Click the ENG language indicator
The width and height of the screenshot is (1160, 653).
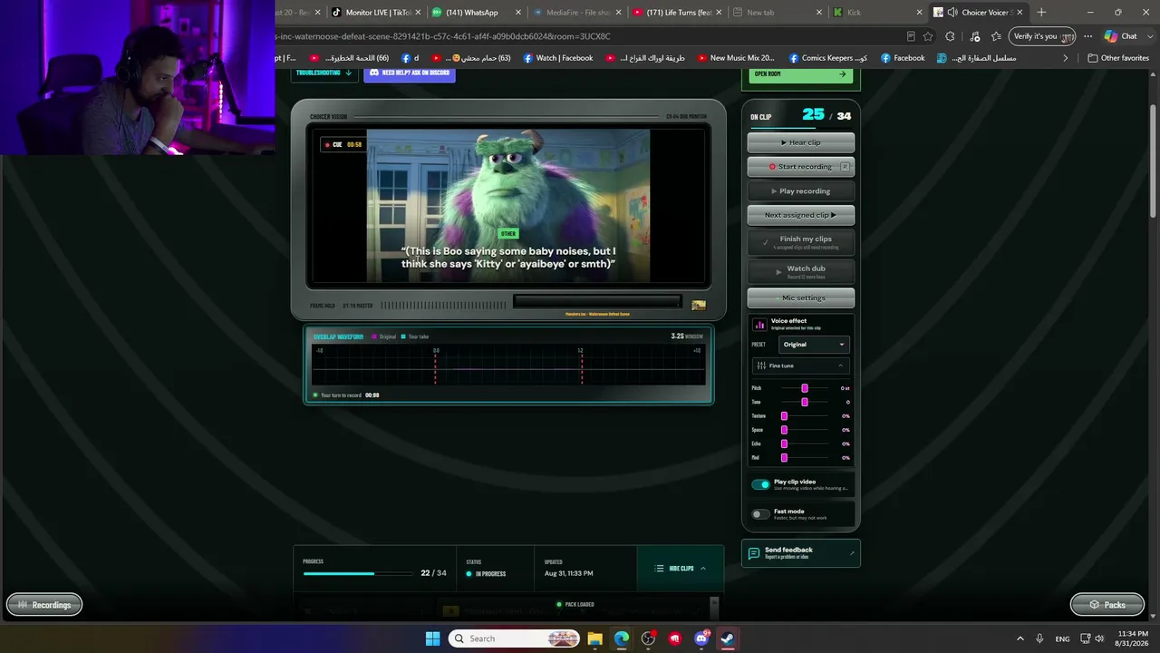tap(1062, 638)
